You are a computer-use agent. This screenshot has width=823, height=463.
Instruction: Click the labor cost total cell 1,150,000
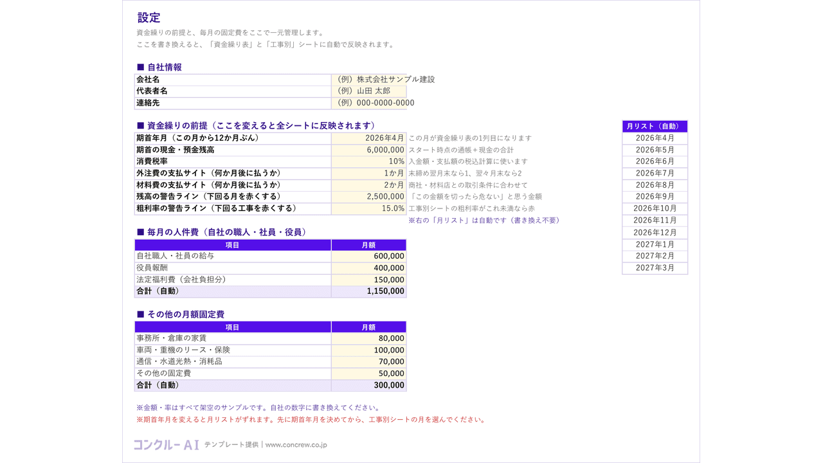point(369,291)
